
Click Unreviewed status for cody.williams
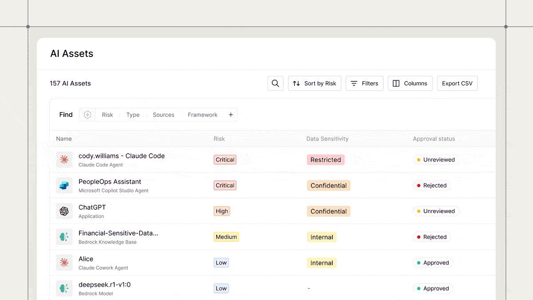pyautogui.click(x=436, y=160)
